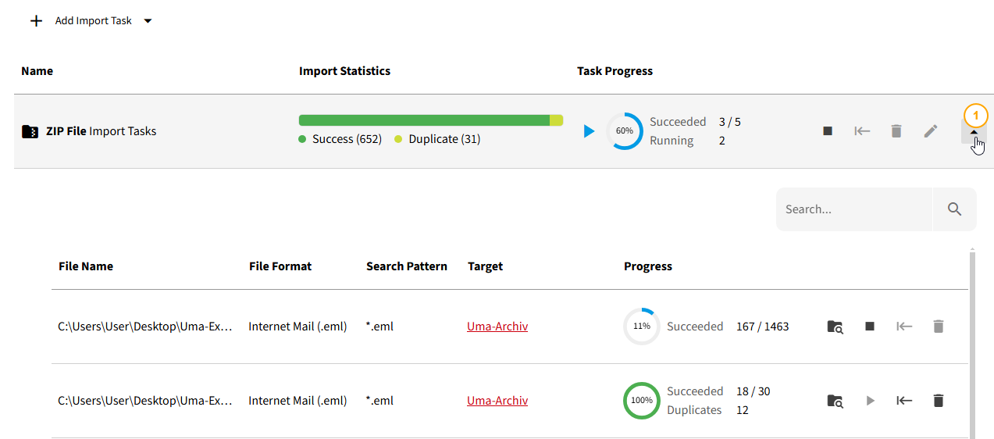Browse folder of the 100% completed import
994x439 pixels.
tap(835, 401)
